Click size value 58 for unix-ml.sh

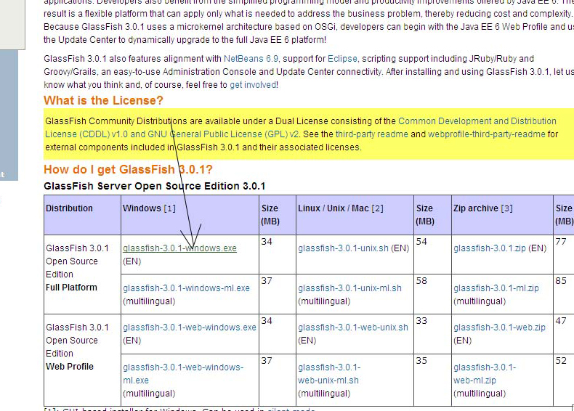point(421,281)
